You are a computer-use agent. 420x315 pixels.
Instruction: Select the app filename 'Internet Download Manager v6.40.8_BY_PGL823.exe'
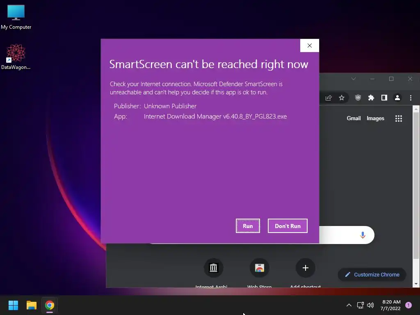pos(215,116)
